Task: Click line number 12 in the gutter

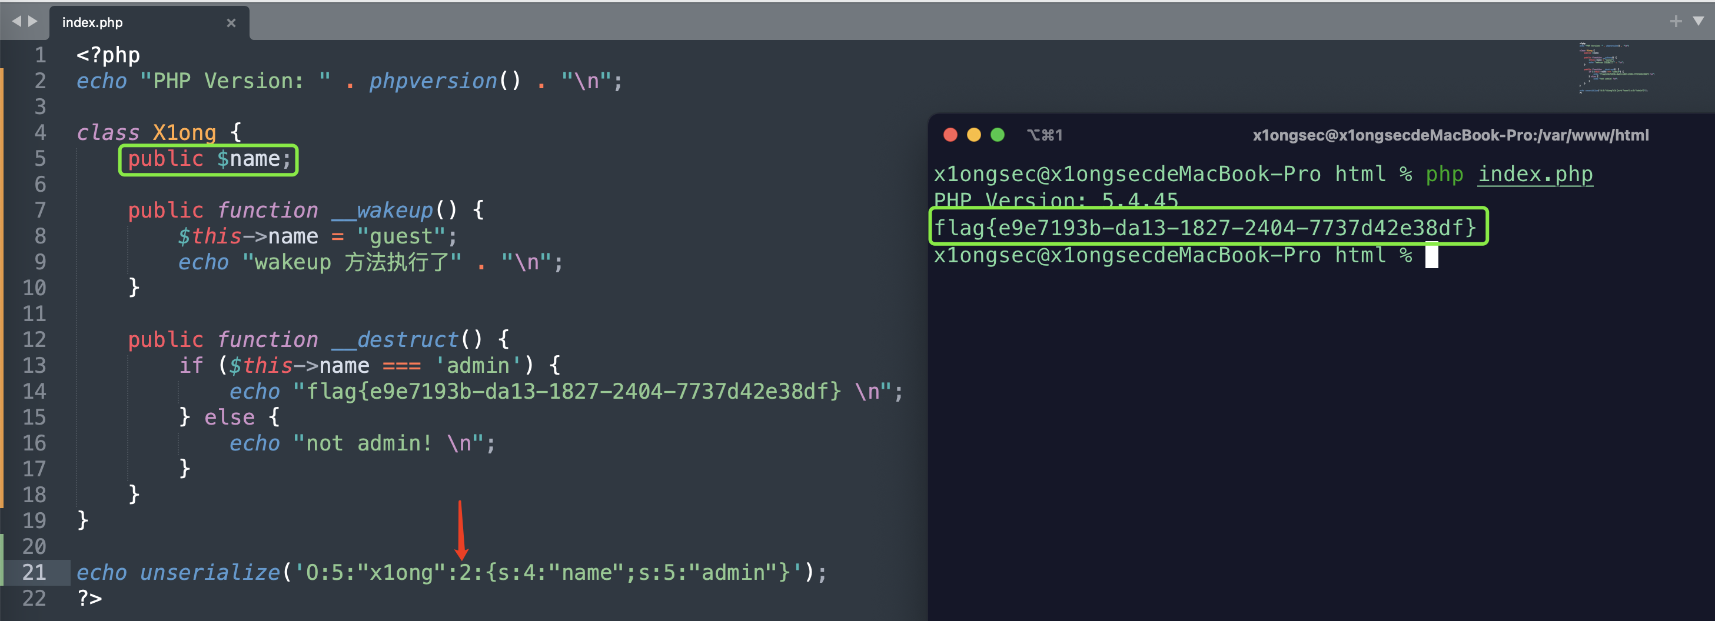Action: 34,340
